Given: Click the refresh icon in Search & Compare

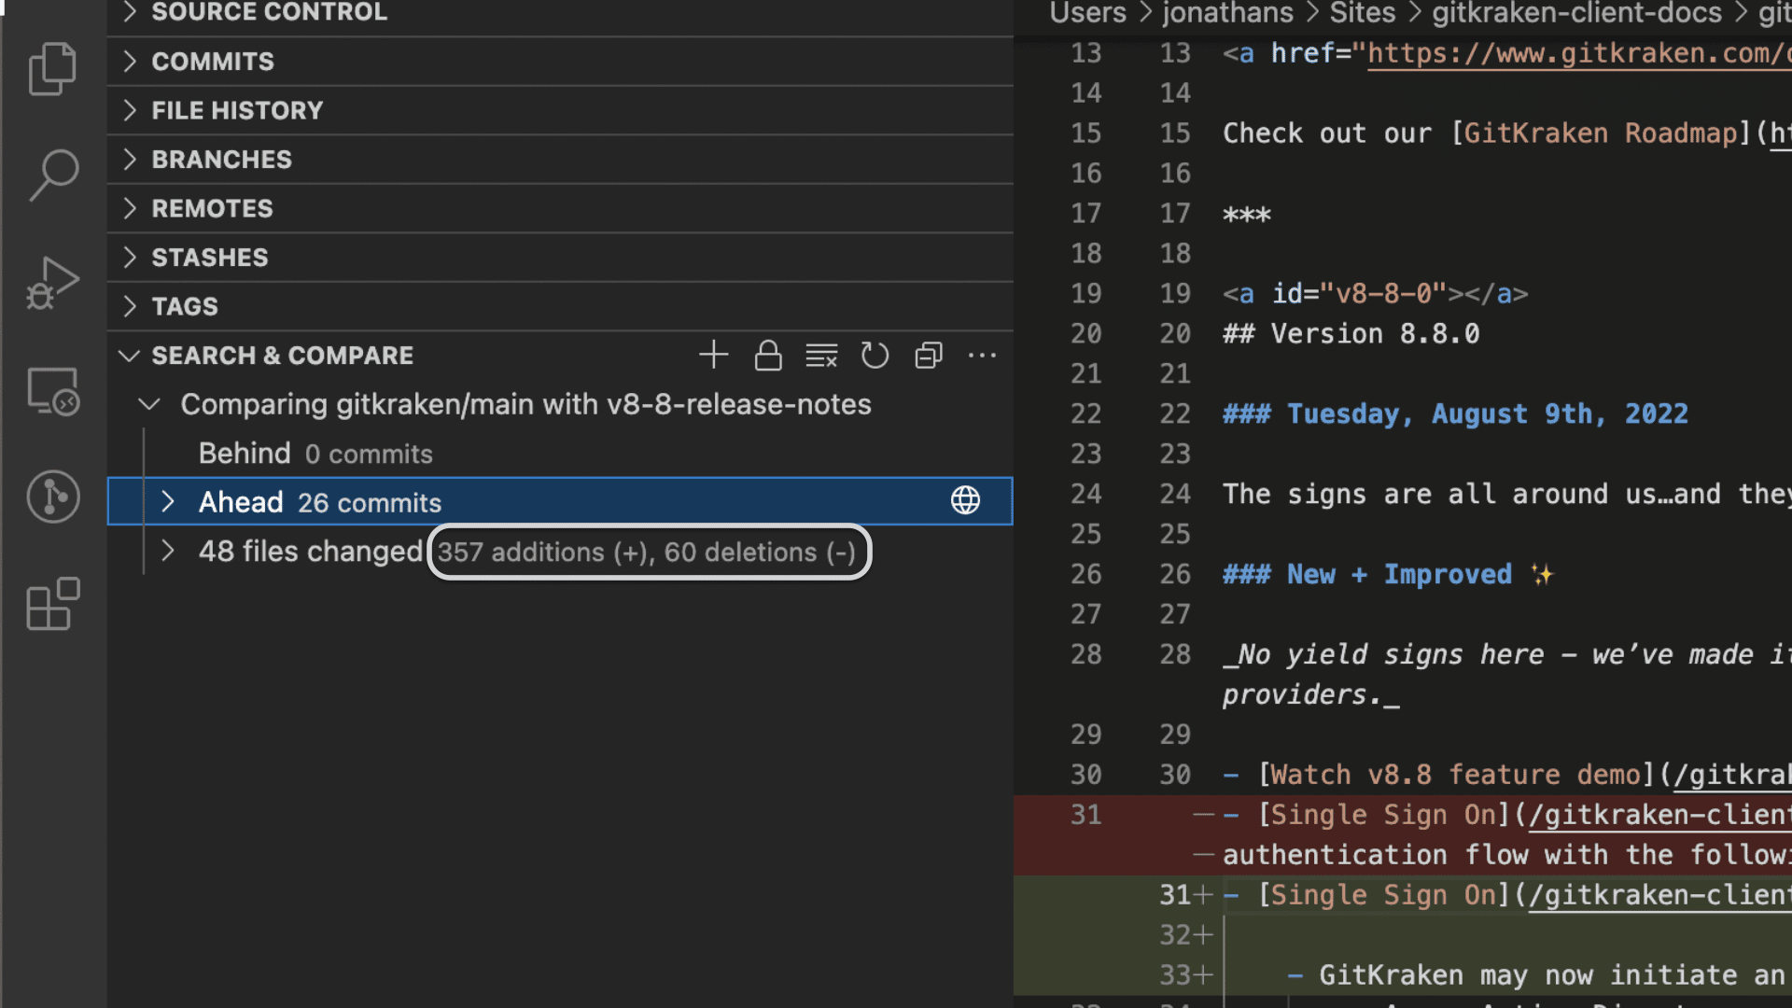Looking at the screenshot, I should point(875,356).
